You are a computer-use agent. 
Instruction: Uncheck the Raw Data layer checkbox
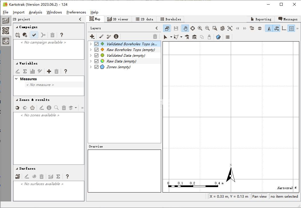[97, 61]
